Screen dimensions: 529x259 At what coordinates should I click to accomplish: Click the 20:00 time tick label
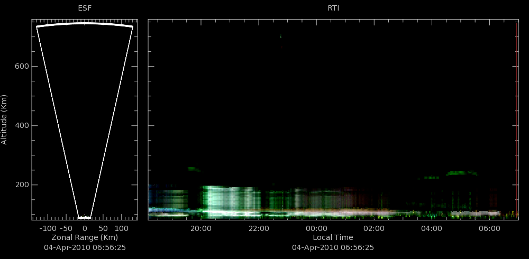click(200, 228)
